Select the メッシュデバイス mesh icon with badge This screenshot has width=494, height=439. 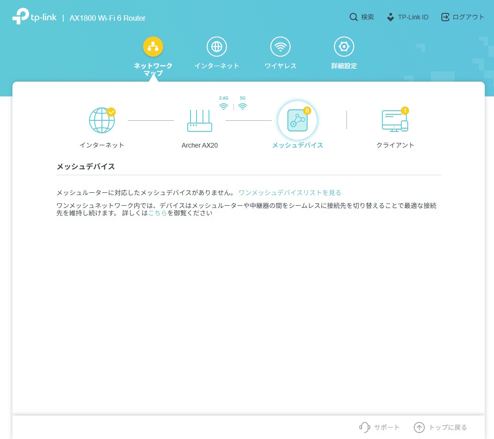pos(298,120)
